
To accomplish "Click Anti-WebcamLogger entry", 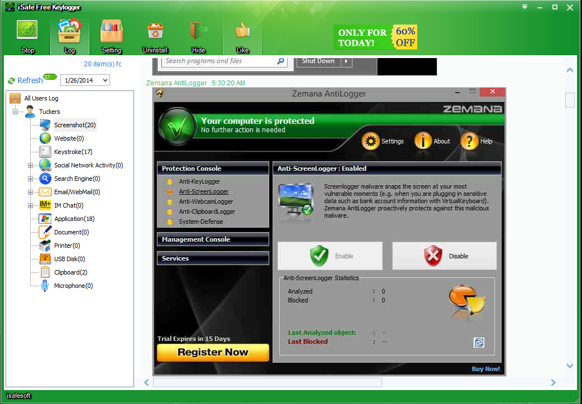I will (x=206, y=201).
